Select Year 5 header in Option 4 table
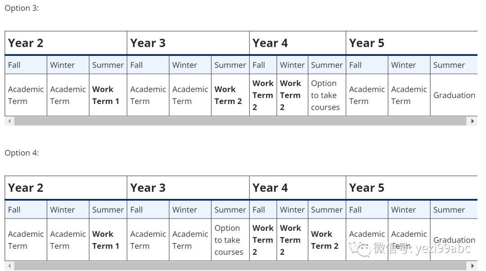The image size is (486, 271). coord(367,188)
